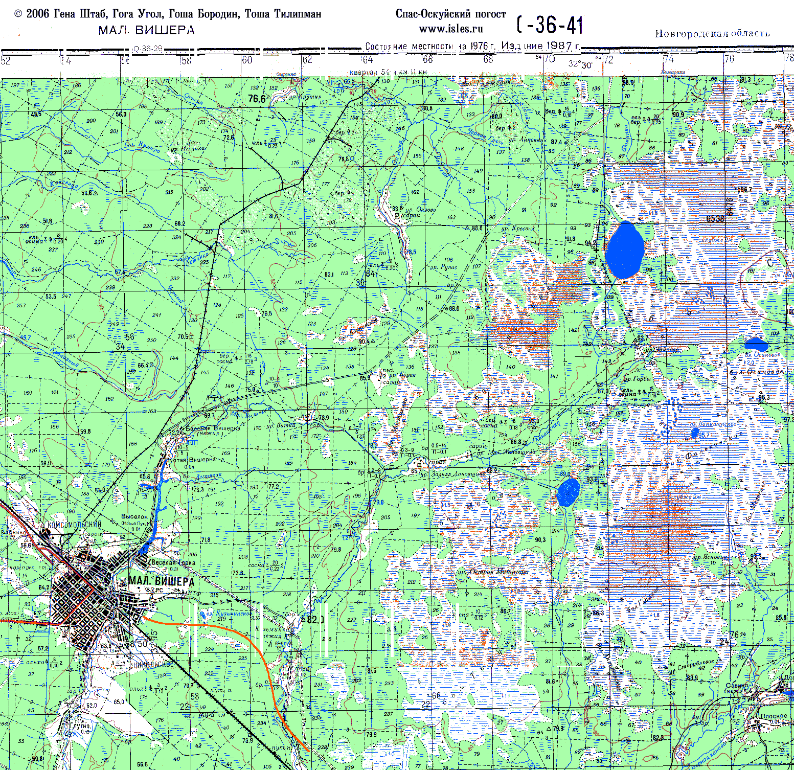
Task: Click the 'квартал' distance note below the grid numbers
Action: [388, 72]
